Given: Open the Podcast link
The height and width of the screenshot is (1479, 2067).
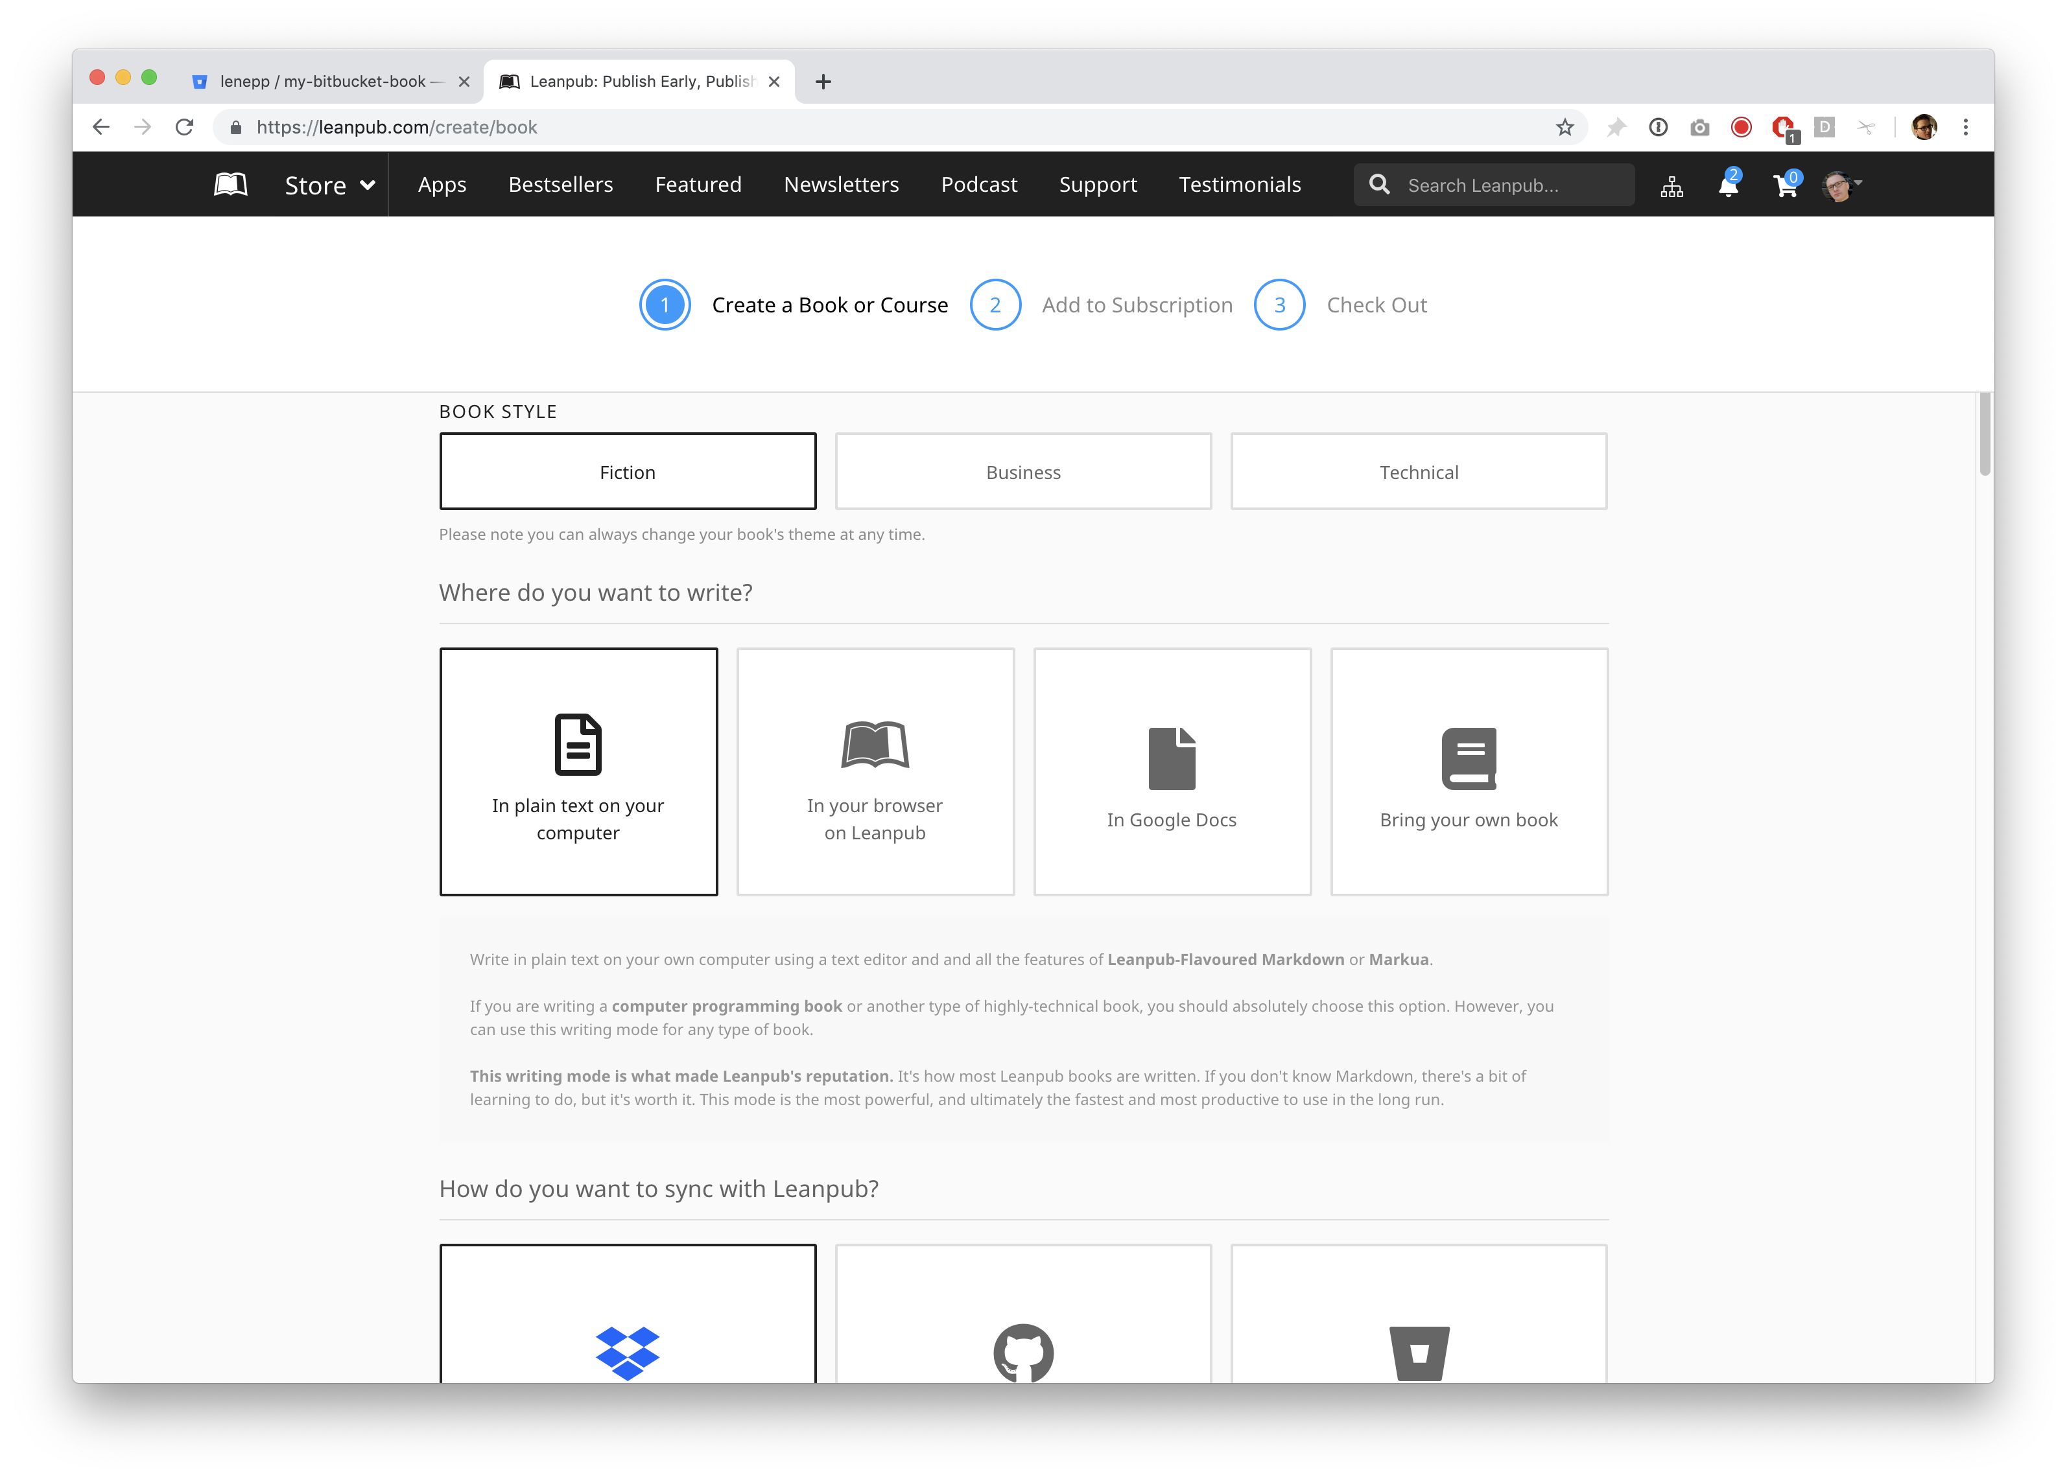Looking at the screenshot, I should pyautogui.click(x=978, y=185).
